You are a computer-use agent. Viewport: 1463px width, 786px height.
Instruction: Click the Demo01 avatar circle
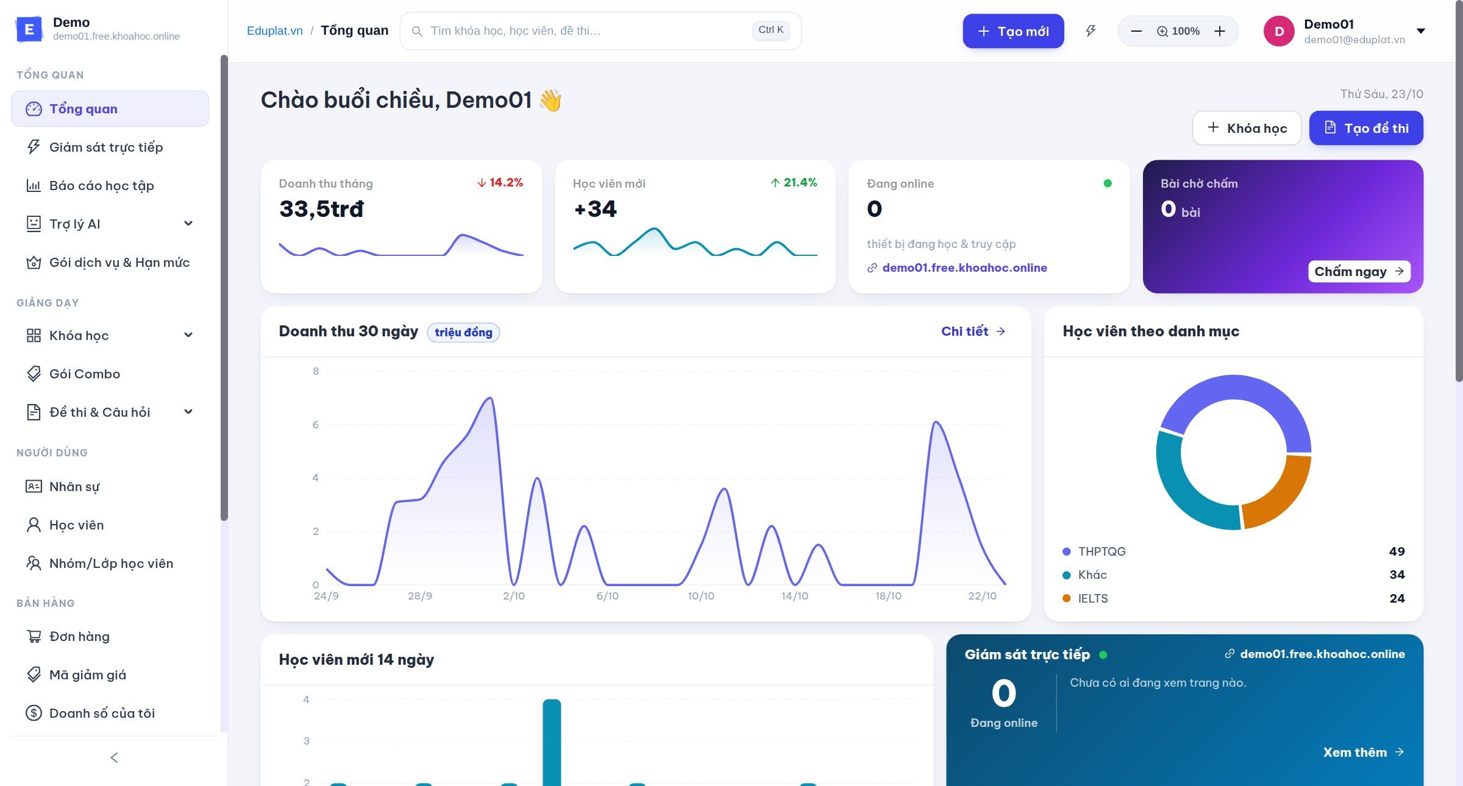click(x=1279, y=31)
